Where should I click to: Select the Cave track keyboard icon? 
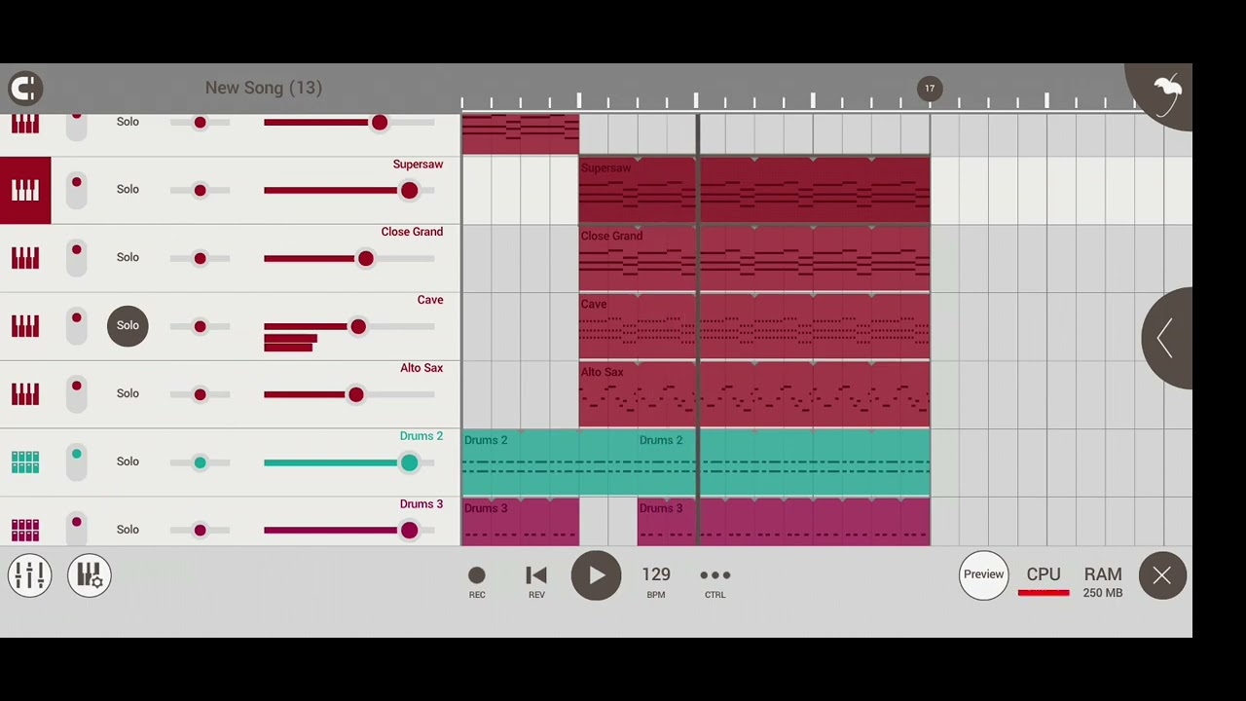point(25,326)
